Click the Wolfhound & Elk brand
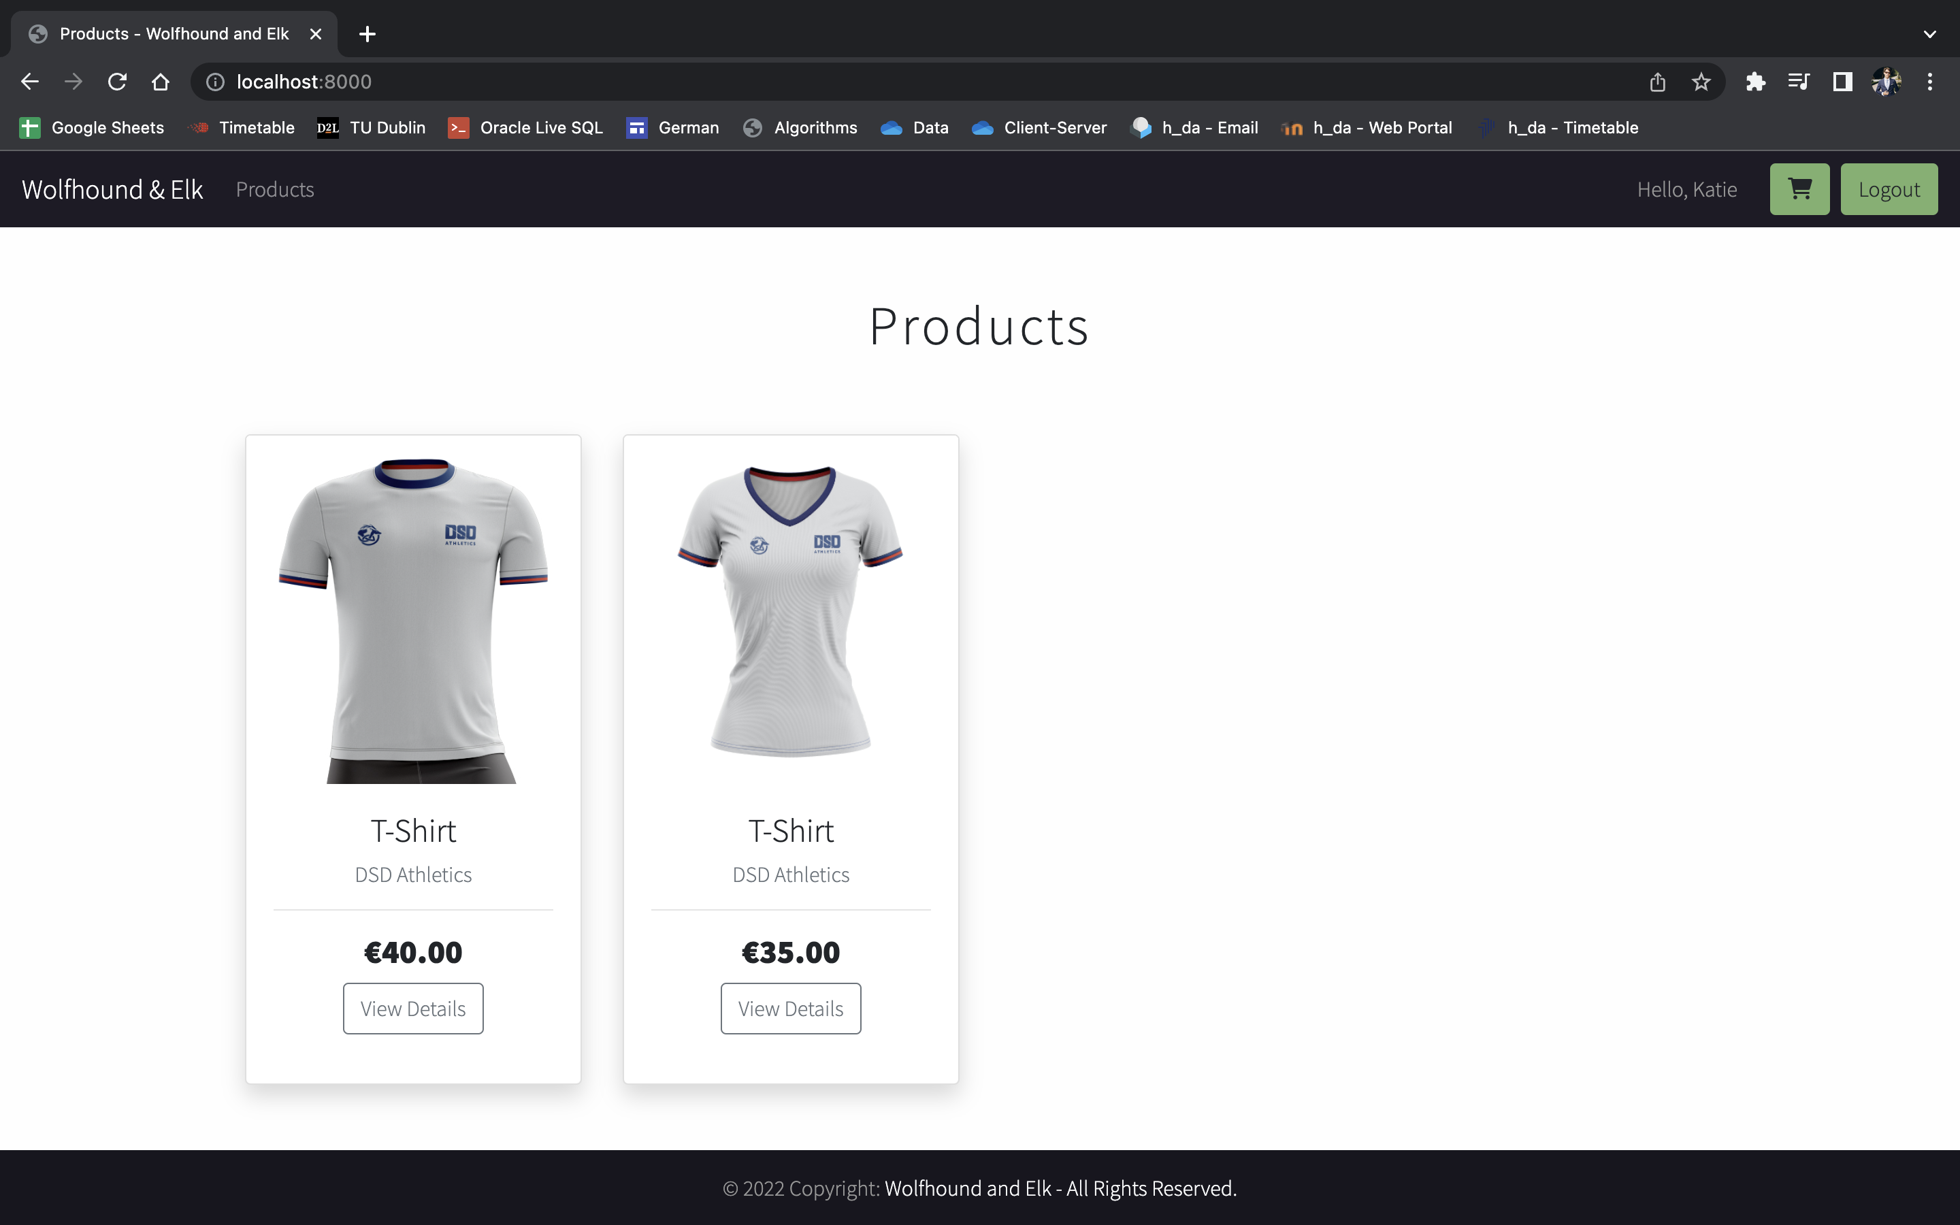Image resolution: width=1960 pixels, height=1225 pixels. 112,190
